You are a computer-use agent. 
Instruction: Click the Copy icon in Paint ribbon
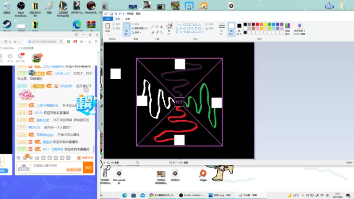[x=114, y=28]
